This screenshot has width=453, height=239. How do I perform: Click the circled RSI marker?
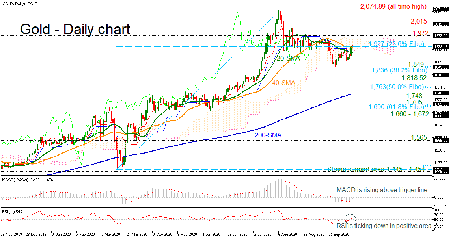point(350,219)
